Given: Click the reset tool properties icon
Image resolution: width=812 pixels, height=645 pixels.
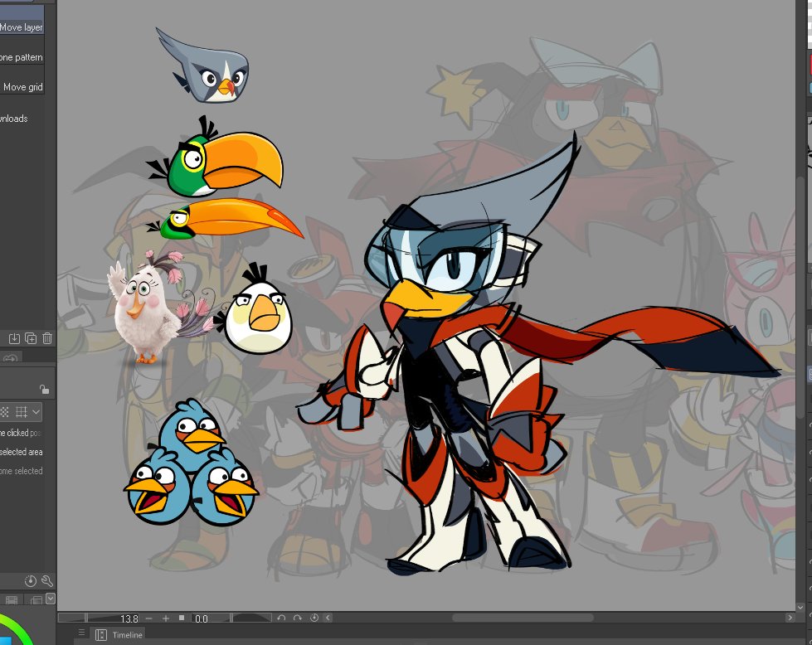Looking at the screenshot, I should (x=31, y=581).
